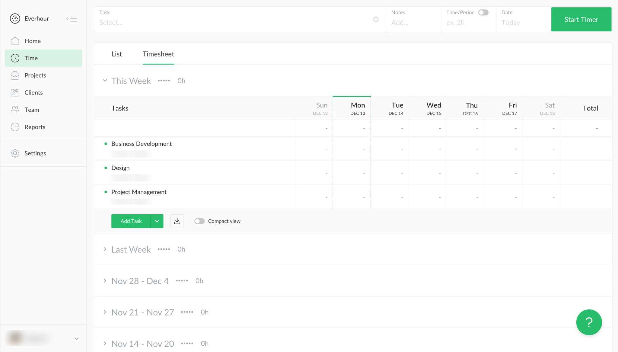The image size is (618, 352).
Task: Open help via the question mark icon
Action: (589, 322)
